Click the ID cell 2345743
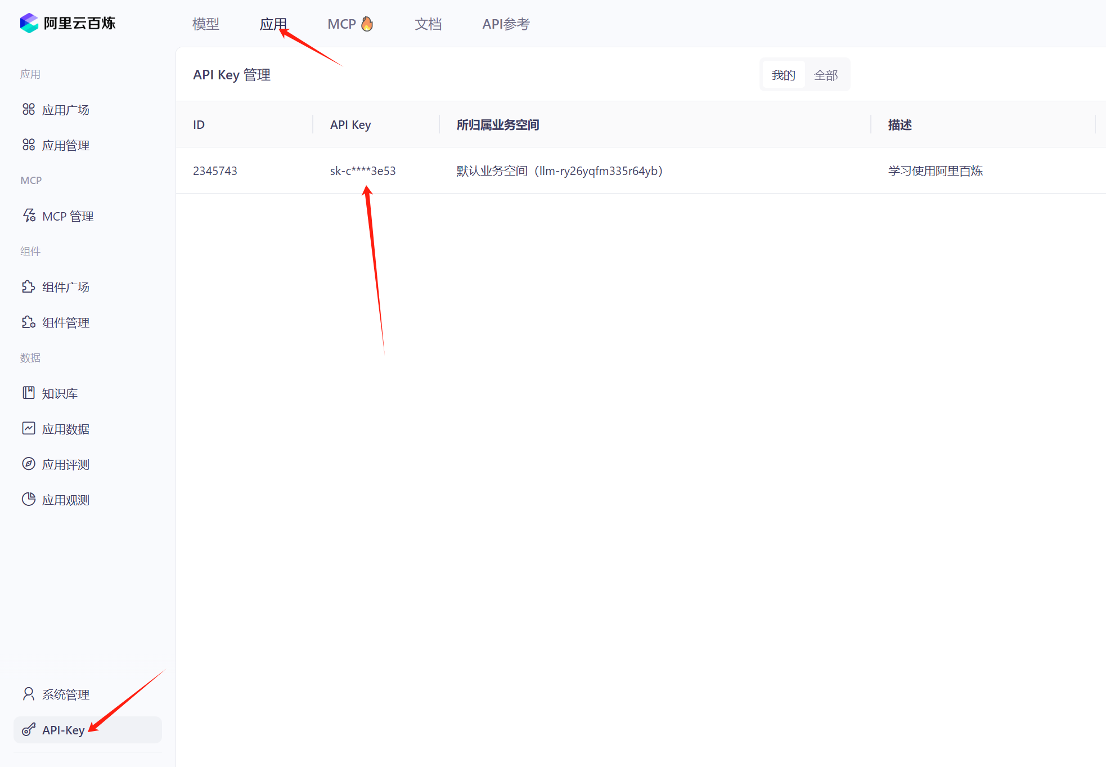 point(215,171)
